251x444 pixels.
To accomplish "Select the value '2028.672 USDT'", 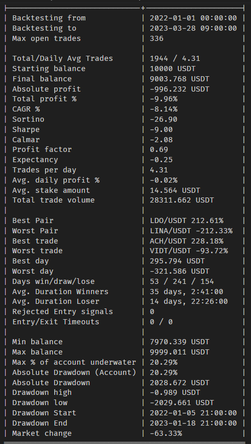I will pos(179,383).
